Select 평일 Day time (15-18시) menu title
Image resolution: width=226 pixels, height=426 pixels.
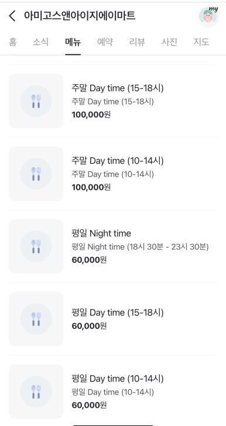point(118,312)
